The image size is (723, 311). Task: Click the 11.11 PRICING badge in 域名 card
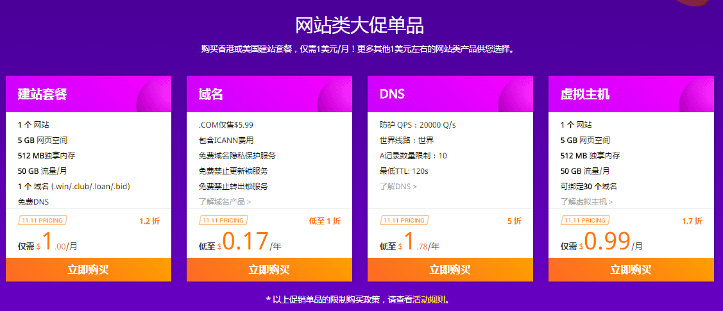(x=223, y=221)
